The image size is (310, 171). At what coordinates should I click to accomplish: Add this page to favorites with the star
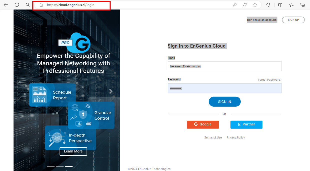click(x=255, y=5)
